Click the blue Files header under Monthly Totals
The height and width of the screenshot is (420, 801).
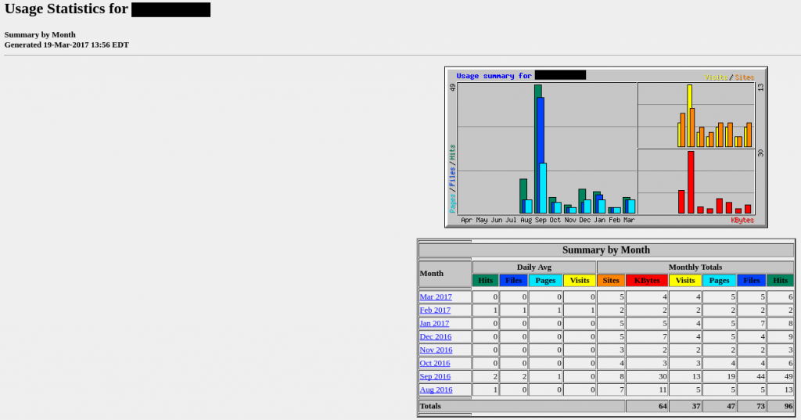(x=752, y=281)
